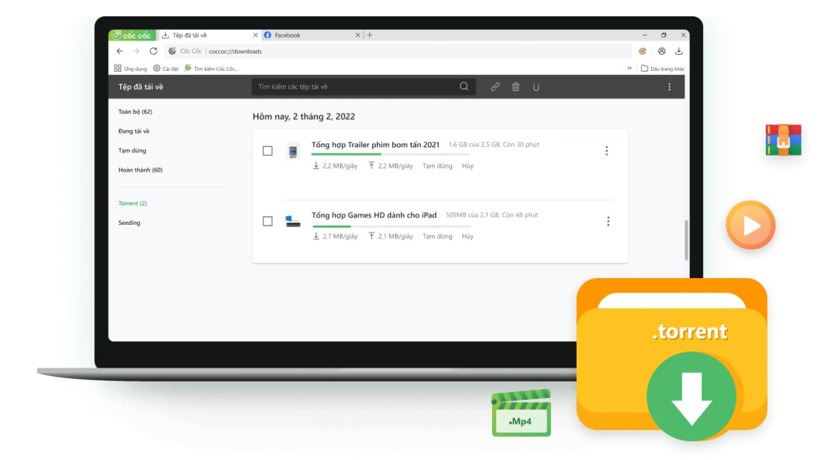The height and width of the screenshot is (460, 819).
Task: Click the trash icon to delete downloads
Action: tap(516, 87)
